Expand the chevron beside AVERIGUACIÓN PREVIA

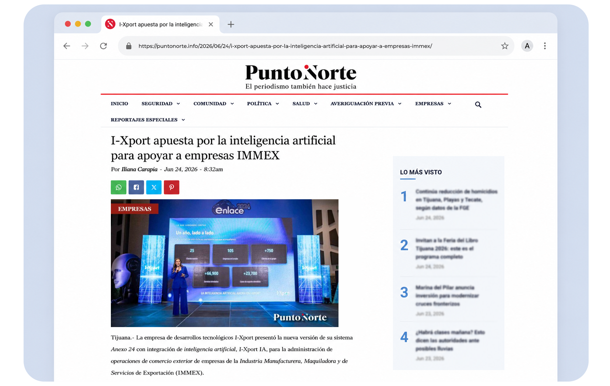400,104
